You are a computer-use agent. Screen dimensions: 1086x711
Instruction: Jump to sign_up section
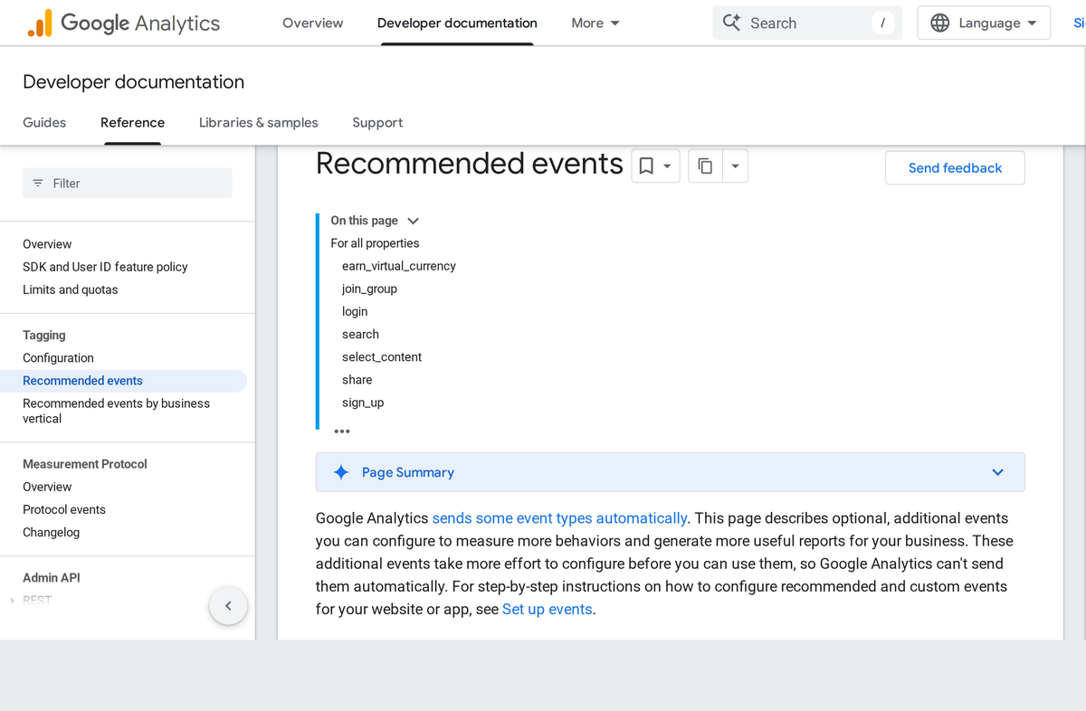tap(363, 403)
